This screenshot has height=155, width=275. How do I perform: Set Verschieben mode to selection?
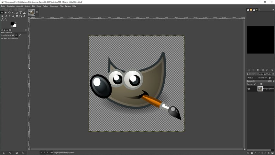pos(16,35)
